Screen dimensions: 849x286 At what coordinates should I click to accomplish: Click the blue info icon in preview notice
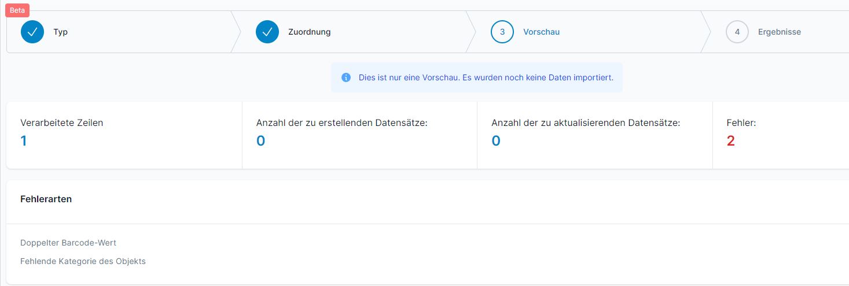346,77
